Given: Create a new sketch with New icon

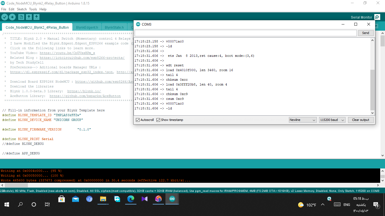Looking at the screenshot, I should [x=21, y=17].
